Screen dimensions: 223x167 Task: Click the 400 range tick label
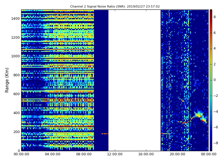point(16,113)
